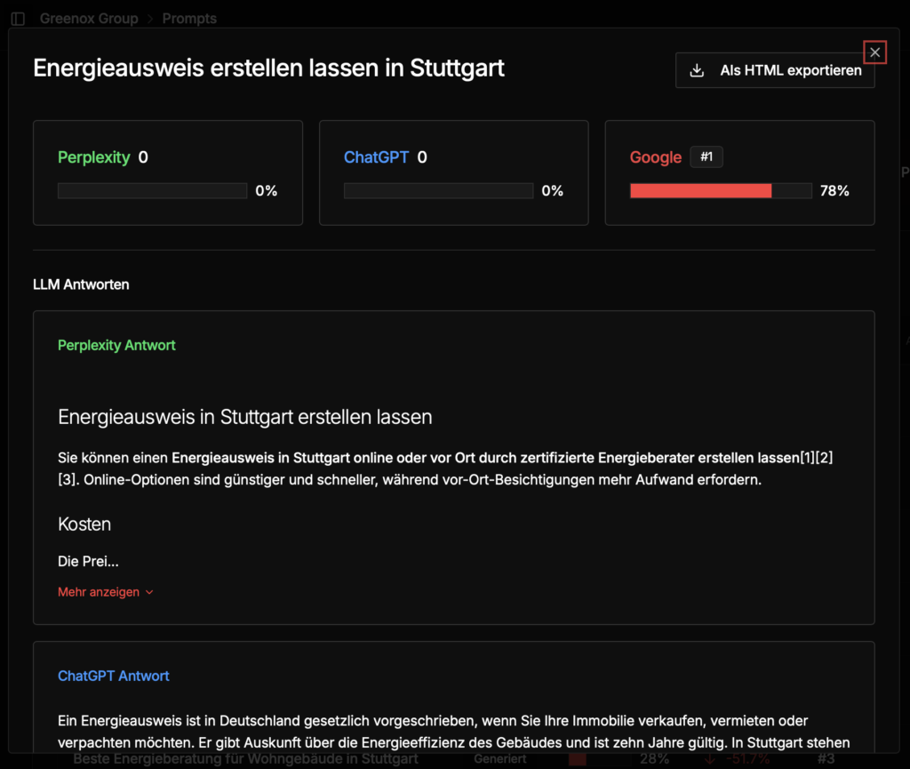The width and height of the screenshot is (910, 769).
Task: Open "Prompts" in the breadcrumb
Action: 189,18
